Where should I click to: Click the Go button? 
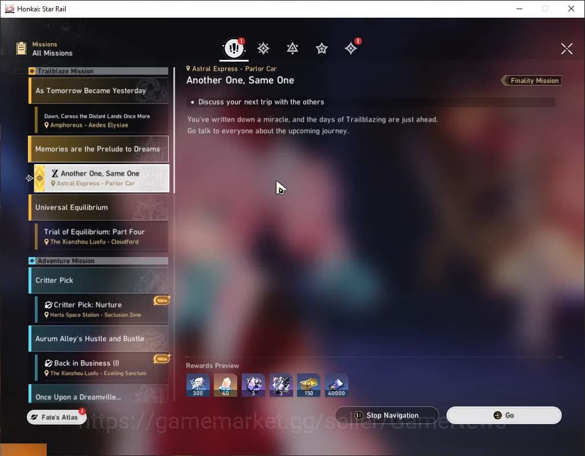tap(503, 415)
